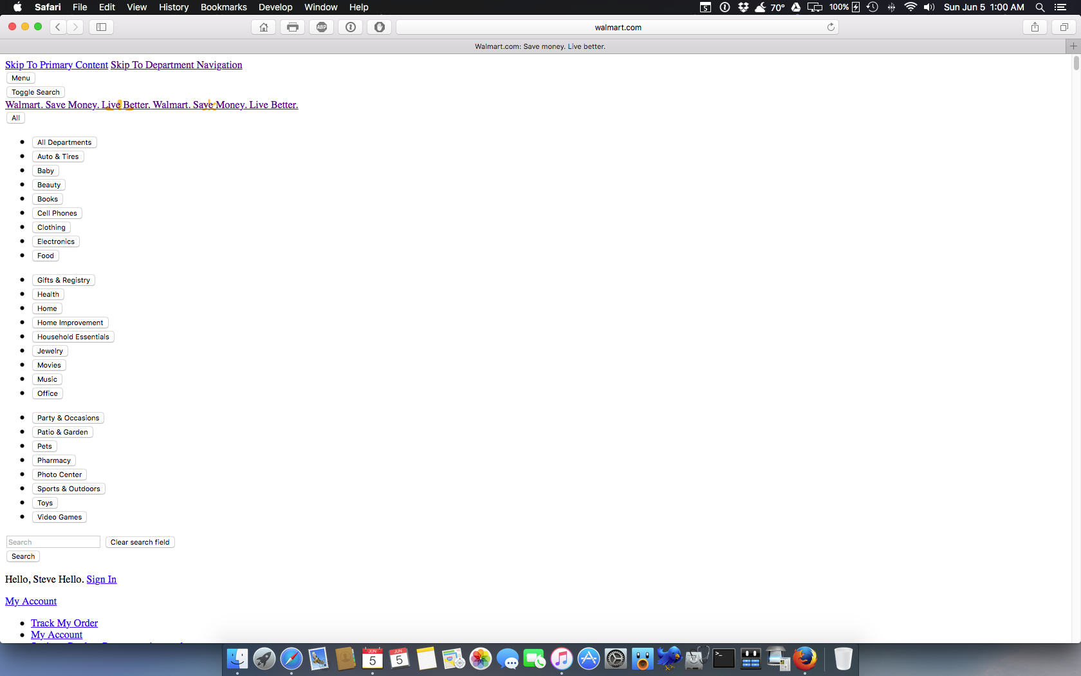Open Finder from the Dock
This screenshot has width=1081, height=676.
pyautogui.click(x=237, y=659)
